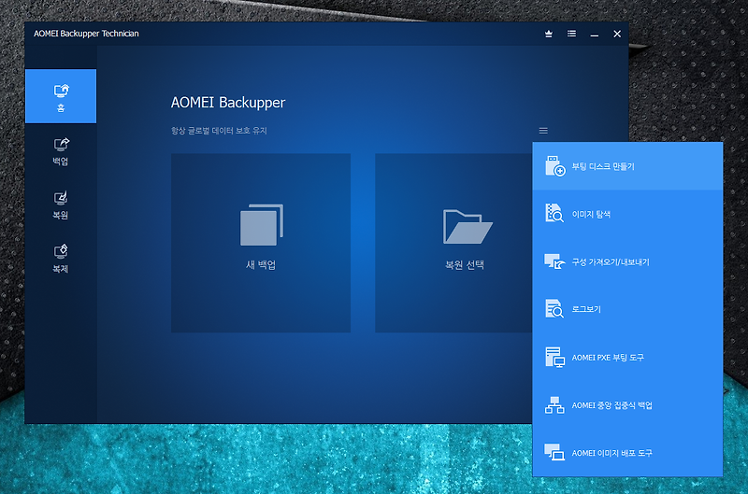Click the image explore magnifier icon
Image resolution: width=748 pixels, height=494 pixels.
click(554, 213)
